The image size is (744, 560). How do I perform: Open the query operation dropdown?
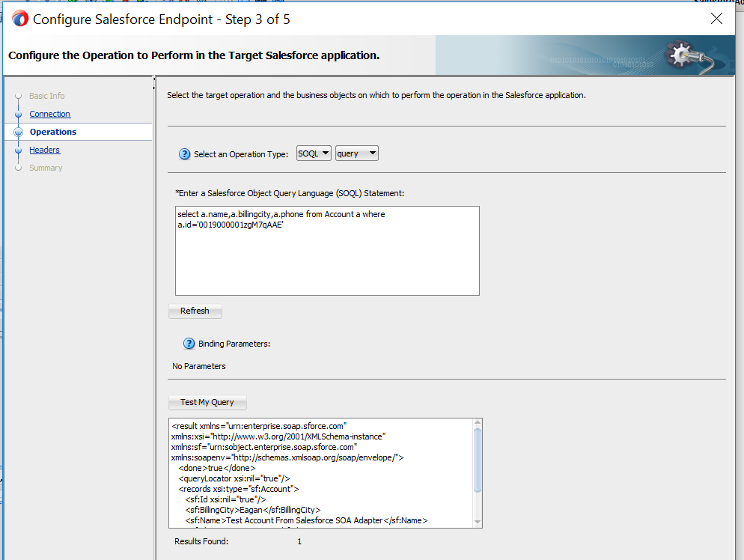tap(356, 153)
